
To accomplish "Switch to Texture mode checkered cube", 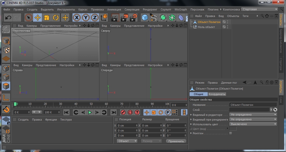I will coord(6,50).
